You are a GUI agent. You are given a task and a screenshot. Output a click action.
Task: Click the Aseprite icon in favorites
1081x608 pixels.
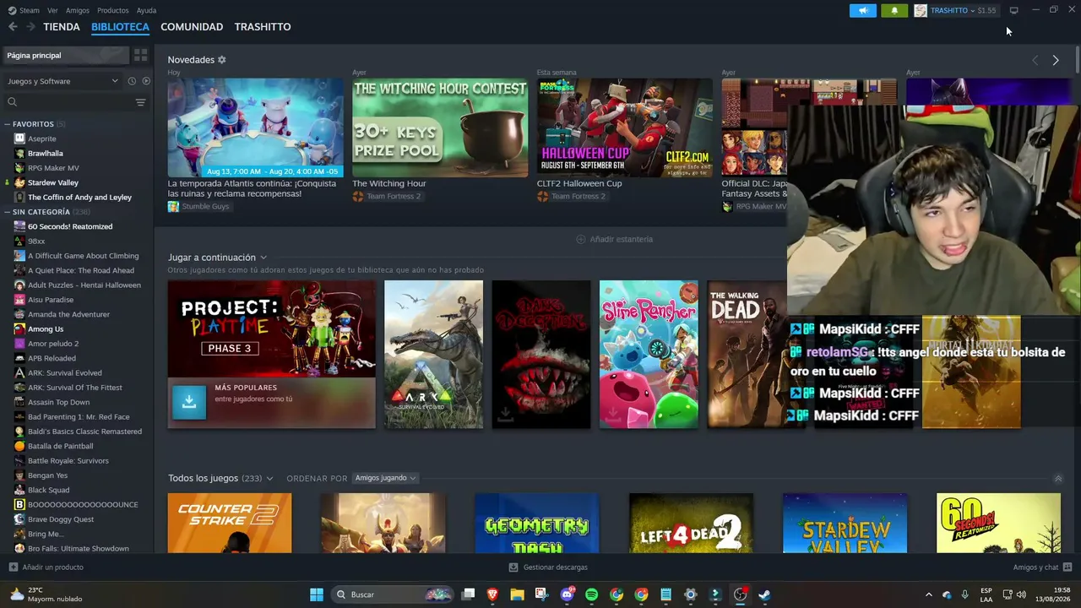click(x=19, y=138)
